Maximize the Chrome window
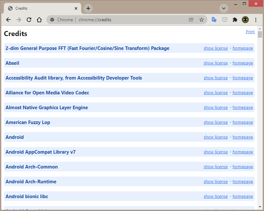Screen dimensions: 264x211 click(244, 4)
